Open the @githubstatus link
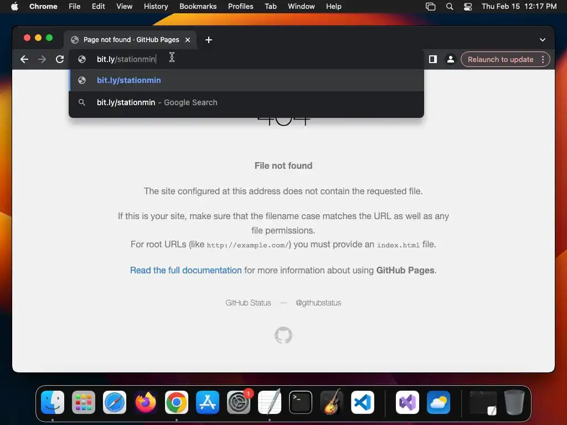567x425 pixels. pyautogui.click(x=318, y=303)
